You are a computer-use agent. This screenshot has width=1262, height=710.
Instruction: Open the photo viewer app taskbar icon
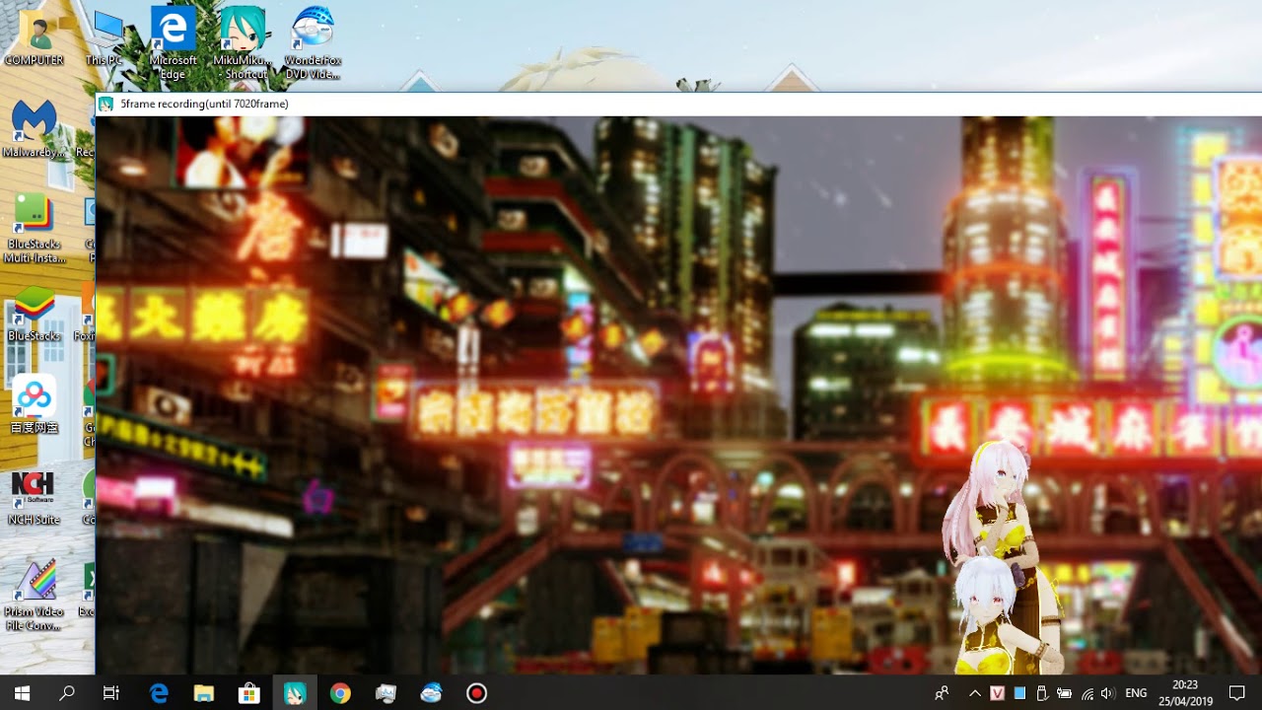point(386,693)
